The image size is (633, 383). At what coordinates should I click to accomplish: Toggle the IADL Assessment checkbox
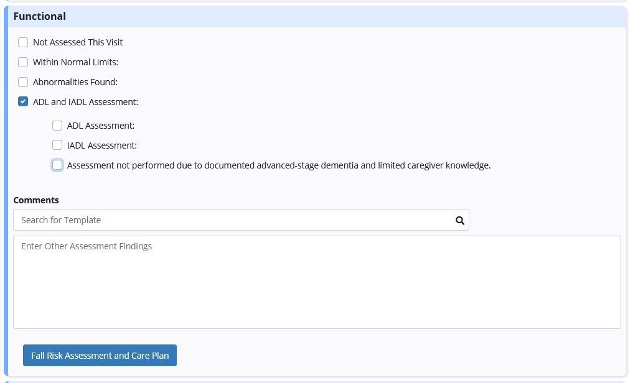tap(57, 145)
